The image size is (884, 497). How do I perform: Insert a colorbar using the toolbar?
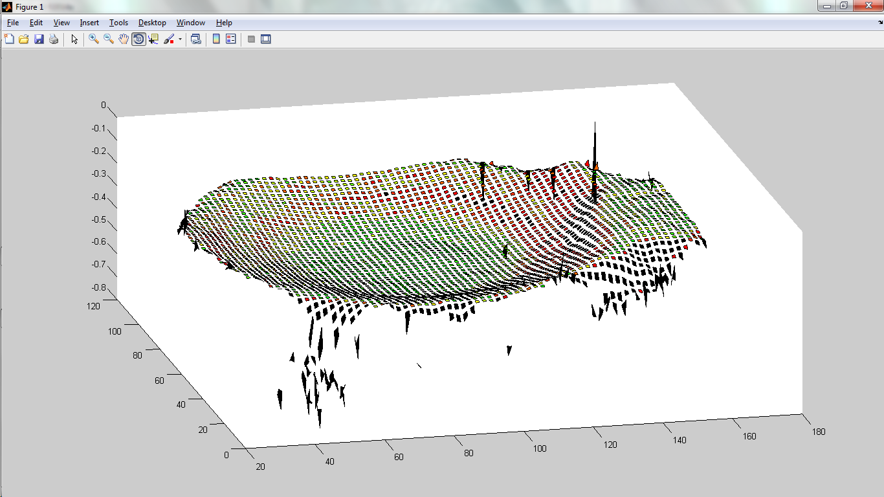click(x=216, y=39)
